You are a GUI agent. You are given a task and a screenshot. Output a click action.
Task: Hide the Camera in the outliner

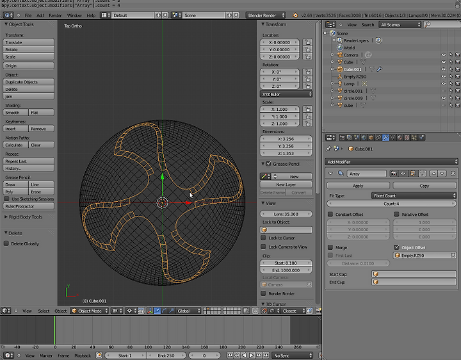[x=443, y=55]
